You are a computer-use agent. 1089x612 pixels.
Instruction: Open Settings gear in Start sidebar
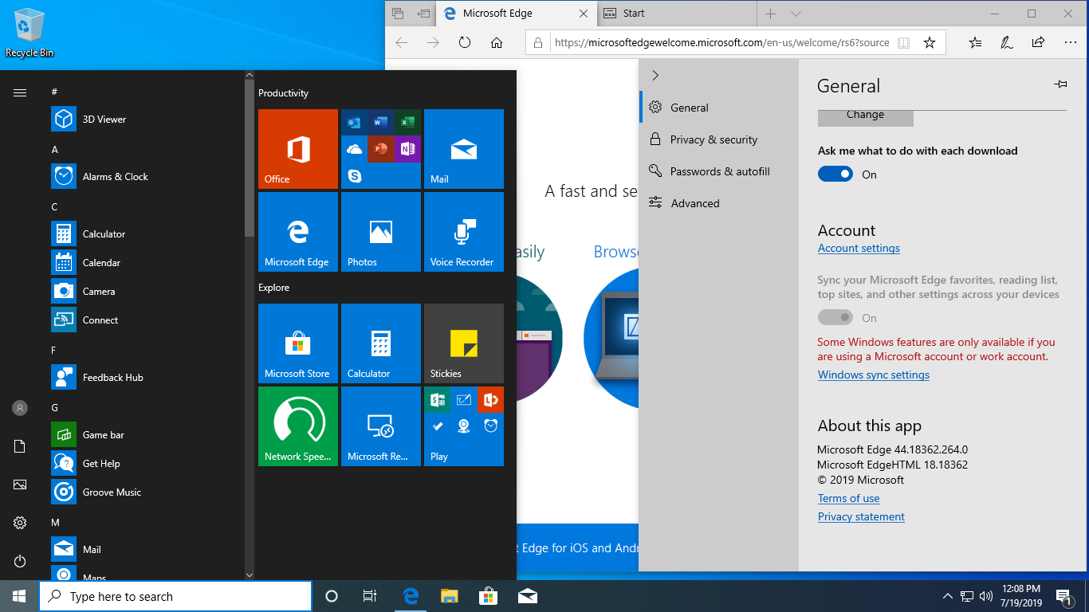[20, 523]
